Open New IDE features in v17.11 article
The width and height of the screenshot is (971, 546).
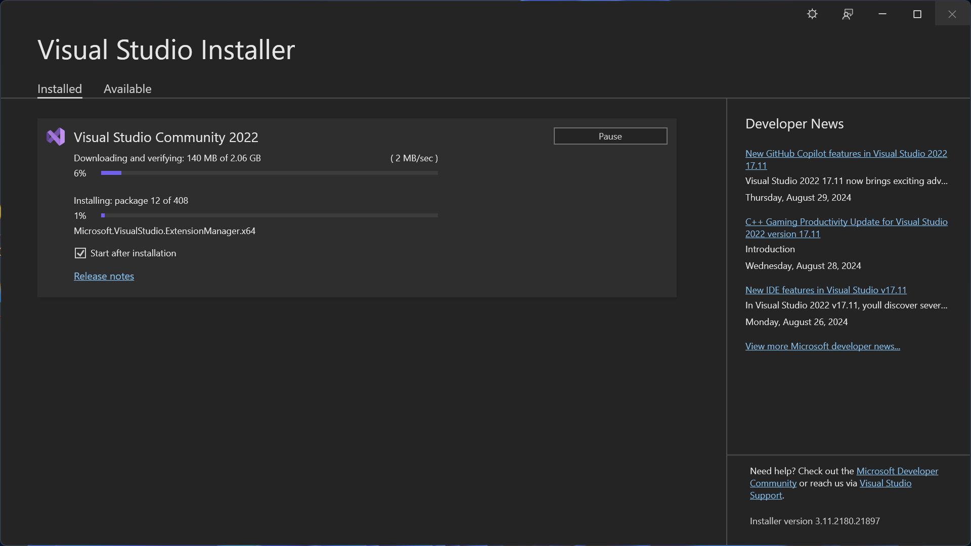click(826, 290)
